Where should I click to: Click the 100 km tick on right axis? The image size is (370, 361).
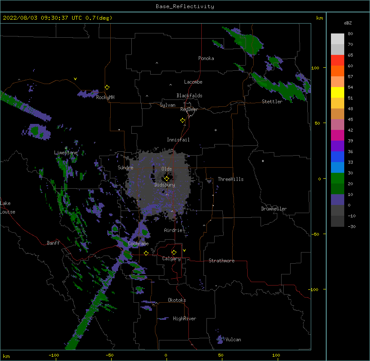tap(315, 68)
